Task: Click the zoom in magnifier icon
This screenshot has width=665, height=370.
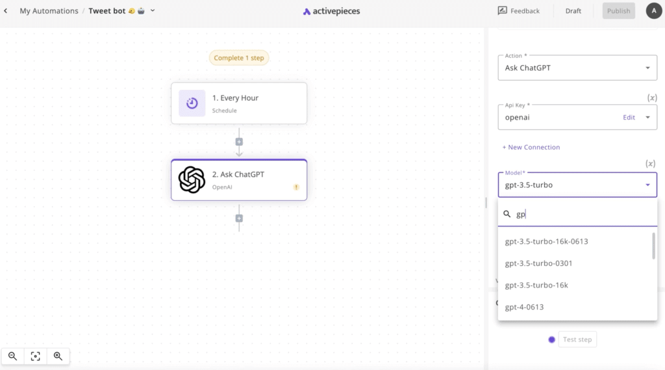Action: [x=58, y=356]
